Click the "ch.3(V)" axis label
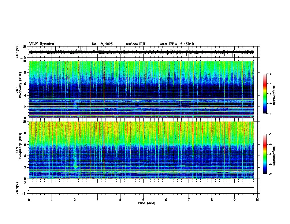 (x=17, y=188)
